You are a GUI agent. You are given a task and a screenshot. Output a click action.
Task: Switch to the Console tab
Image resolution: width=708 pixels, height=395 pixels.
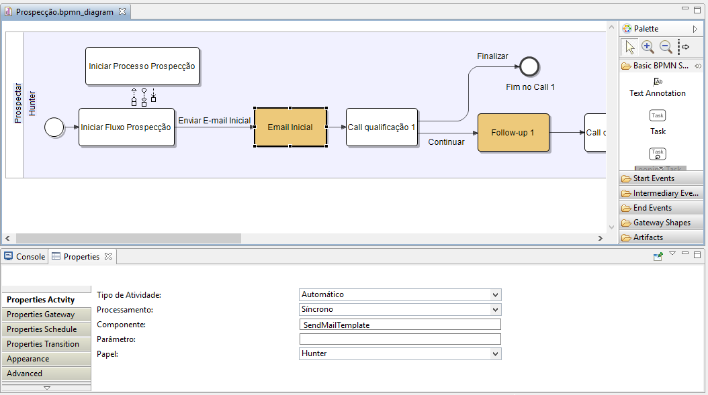(25, 257)
